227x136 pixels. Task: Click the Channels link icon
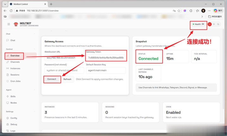tap(8, 62)
